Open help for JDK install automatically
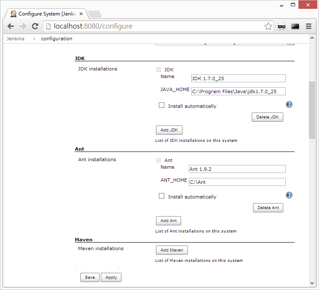This screenshot has height=290, width=319. click(x=289, y=105)
